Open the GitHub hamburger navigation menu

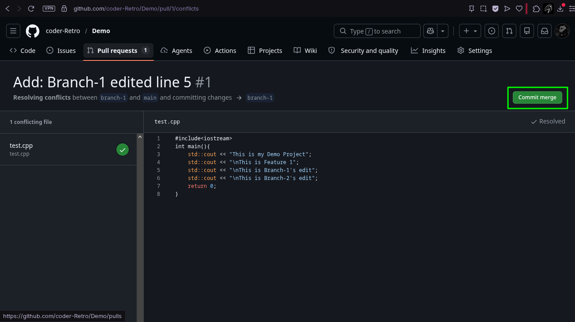(x=13, y=31)
